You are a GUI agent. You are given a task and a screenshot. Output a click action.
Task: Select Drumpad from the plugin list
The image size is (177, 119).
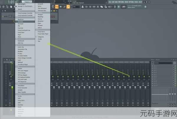[x=20, y=24]
